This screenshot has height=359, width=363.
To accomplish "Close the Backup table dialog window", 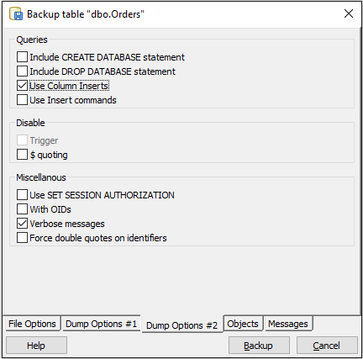I will coord(349,13).
